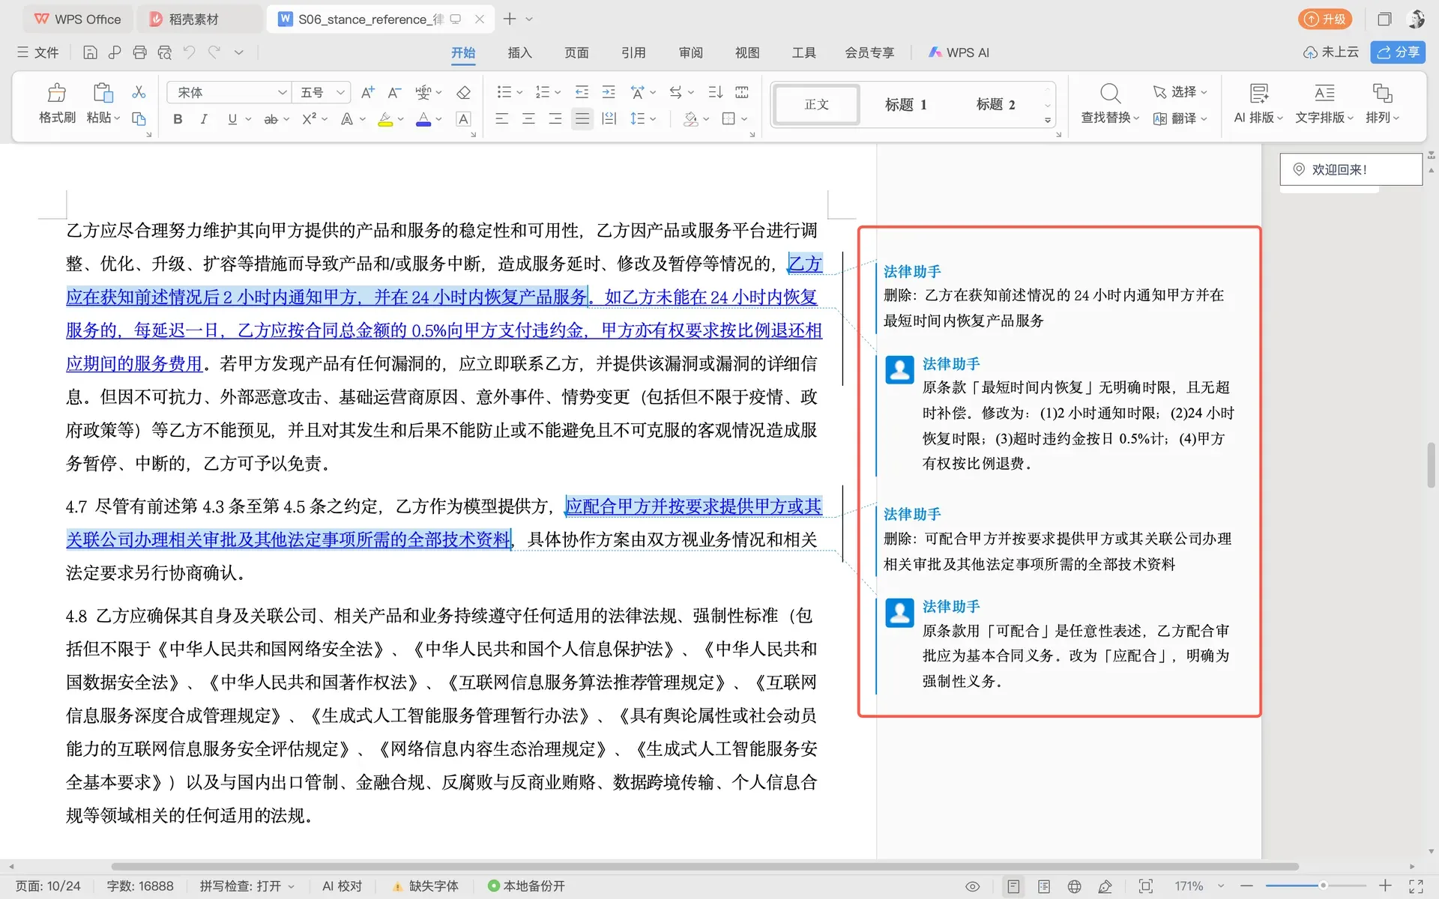
Task: Toggle italic formatting
Action: [x=204, y=119]
